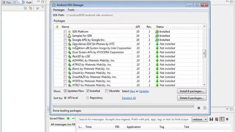Viewport: 235px width, 132px height.
Task: Check the SDK Platform package checkbox
Action: click(65, 32)
